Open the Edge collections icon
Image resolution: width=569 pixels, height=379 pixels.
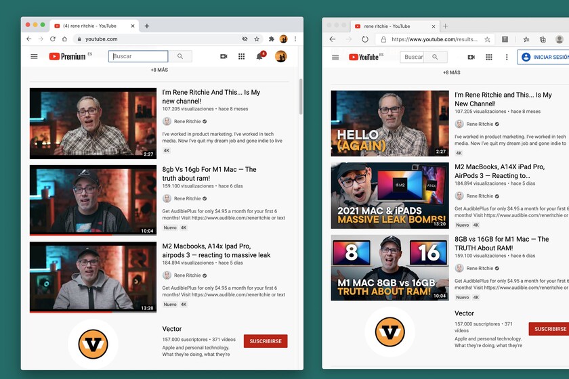coord(543,39)
